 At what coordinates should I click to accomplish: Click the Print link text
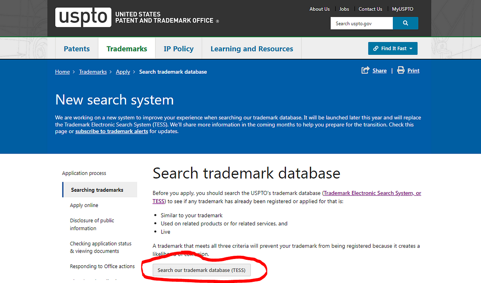tap(413, 70)
